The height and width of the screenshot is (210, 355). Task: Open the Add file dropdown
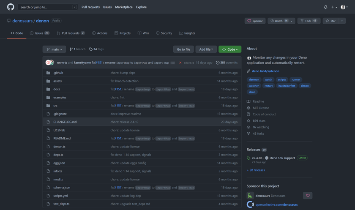coord(206,49)
